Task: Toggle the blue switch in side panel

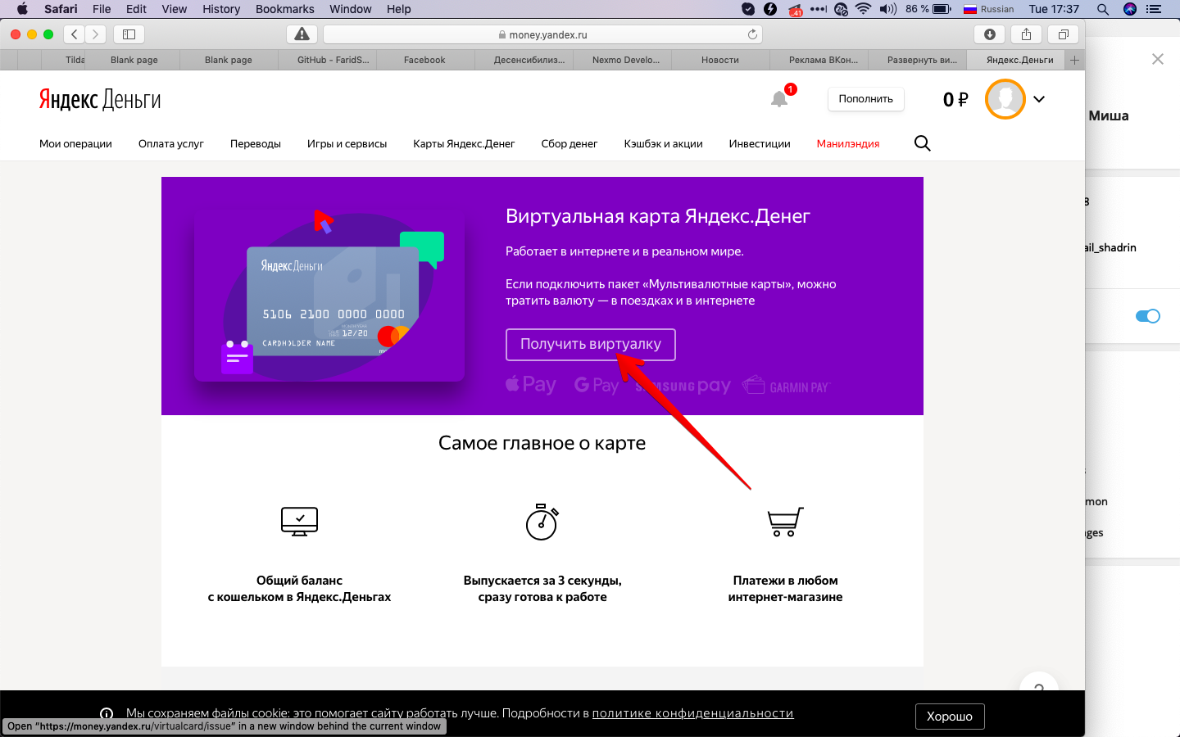Action: [1147, 316]
